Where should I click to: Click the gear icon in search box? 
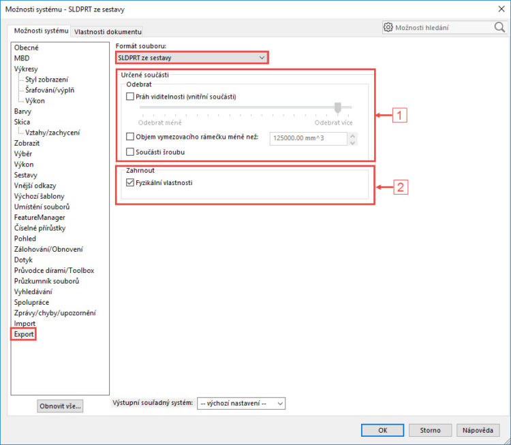[388, 27]
